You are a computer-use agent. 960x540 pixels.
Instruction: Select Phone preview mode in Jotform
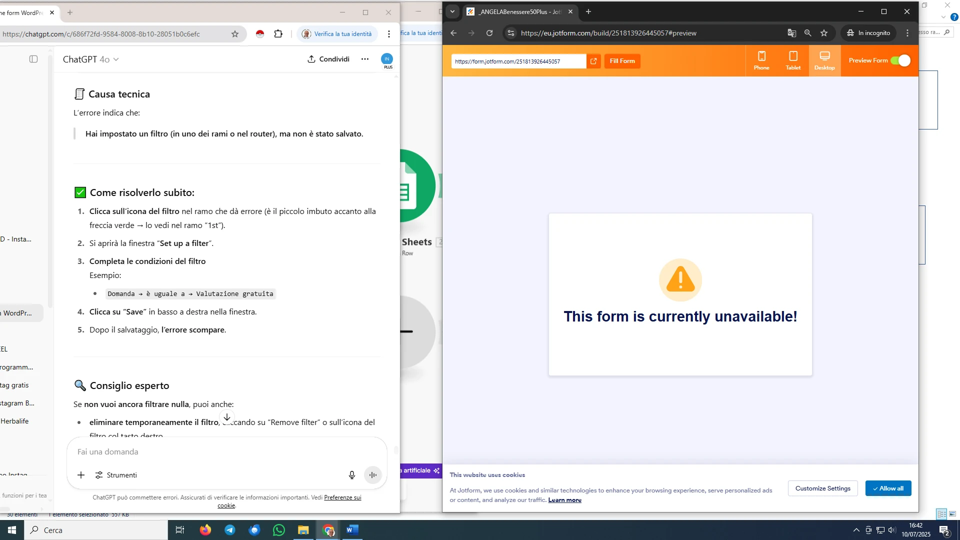tap(761, 60)
